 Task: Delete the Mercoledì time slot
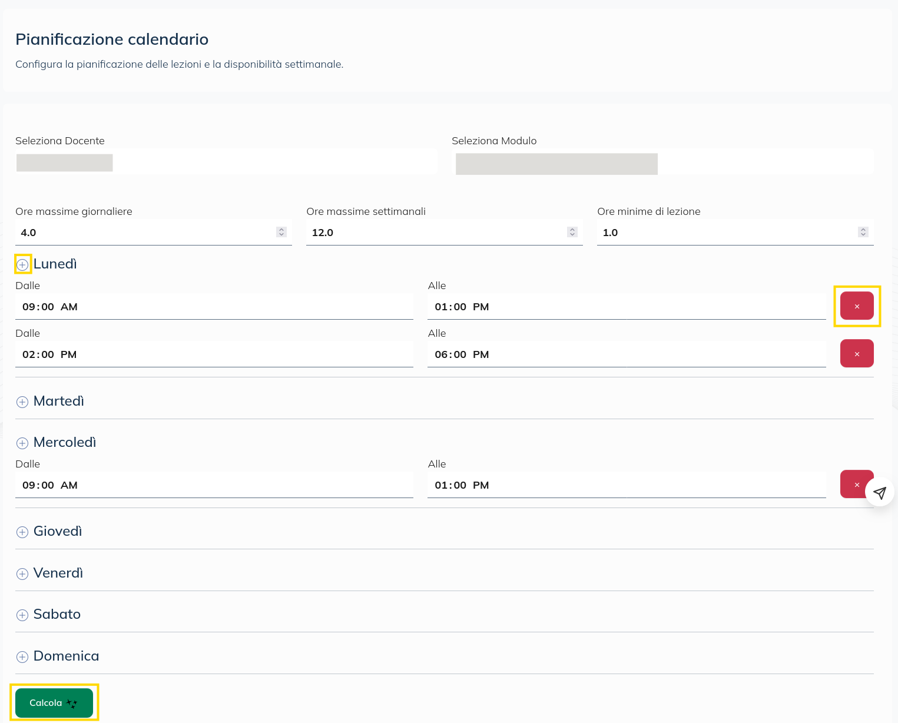pos(857,484)
